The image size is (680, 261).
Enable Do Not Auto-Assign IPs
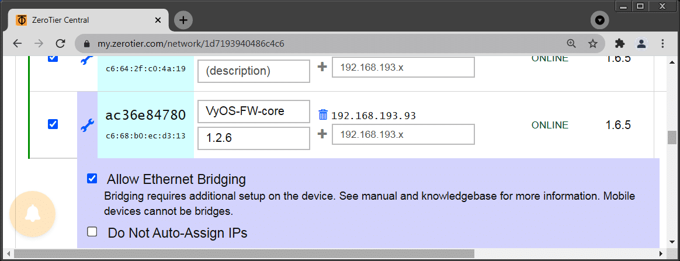click(x=92, y=232)
